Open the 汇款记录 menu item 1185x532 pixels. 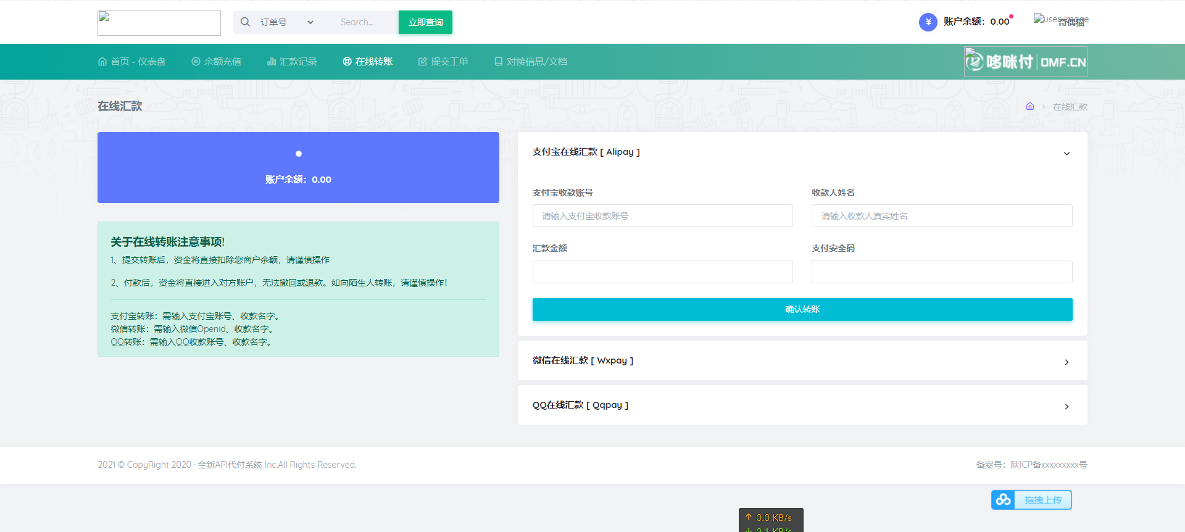click(292, 62)
